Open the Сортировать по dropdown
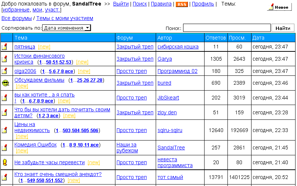 click(x=67, y=28)
